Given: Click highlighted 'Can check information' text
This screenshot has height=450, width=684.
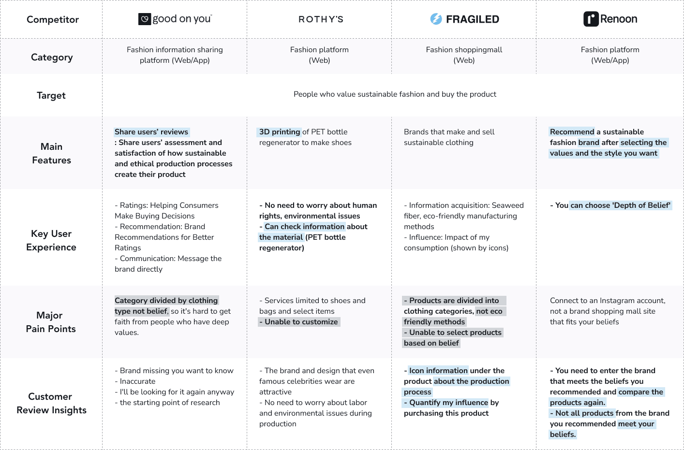Looking at the screenshot, I should [x=304, y=227].
